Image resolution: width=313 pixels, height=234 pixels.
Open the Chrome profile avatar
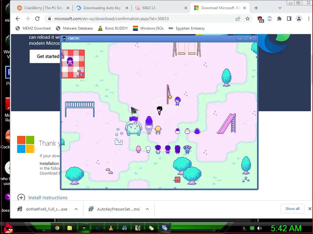click(299, 19)
